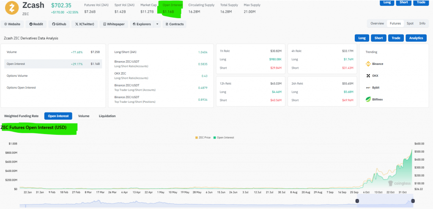433x209 pixels.
Task: Click right handle of chart range slider
Action: coord(413,201)
